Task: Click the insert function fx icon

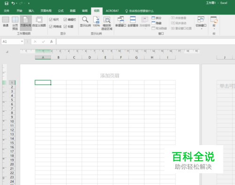Action: 51,41
